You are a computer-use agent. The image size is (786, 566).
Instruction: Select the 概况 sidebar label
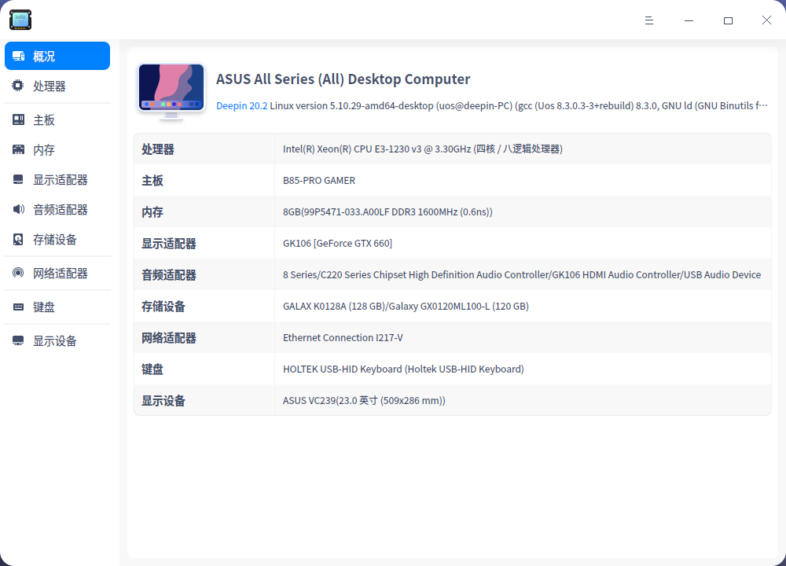(x=44, y=56)
